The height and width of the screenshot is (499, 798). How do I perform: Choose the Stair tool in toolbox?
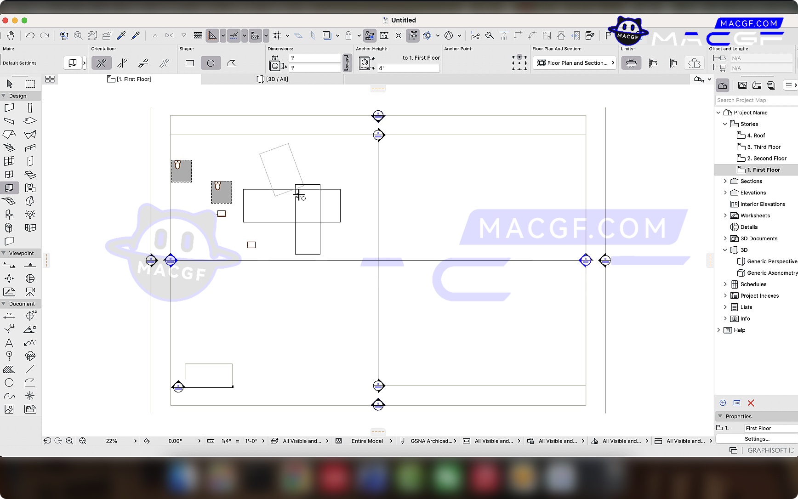coord(9,147)
